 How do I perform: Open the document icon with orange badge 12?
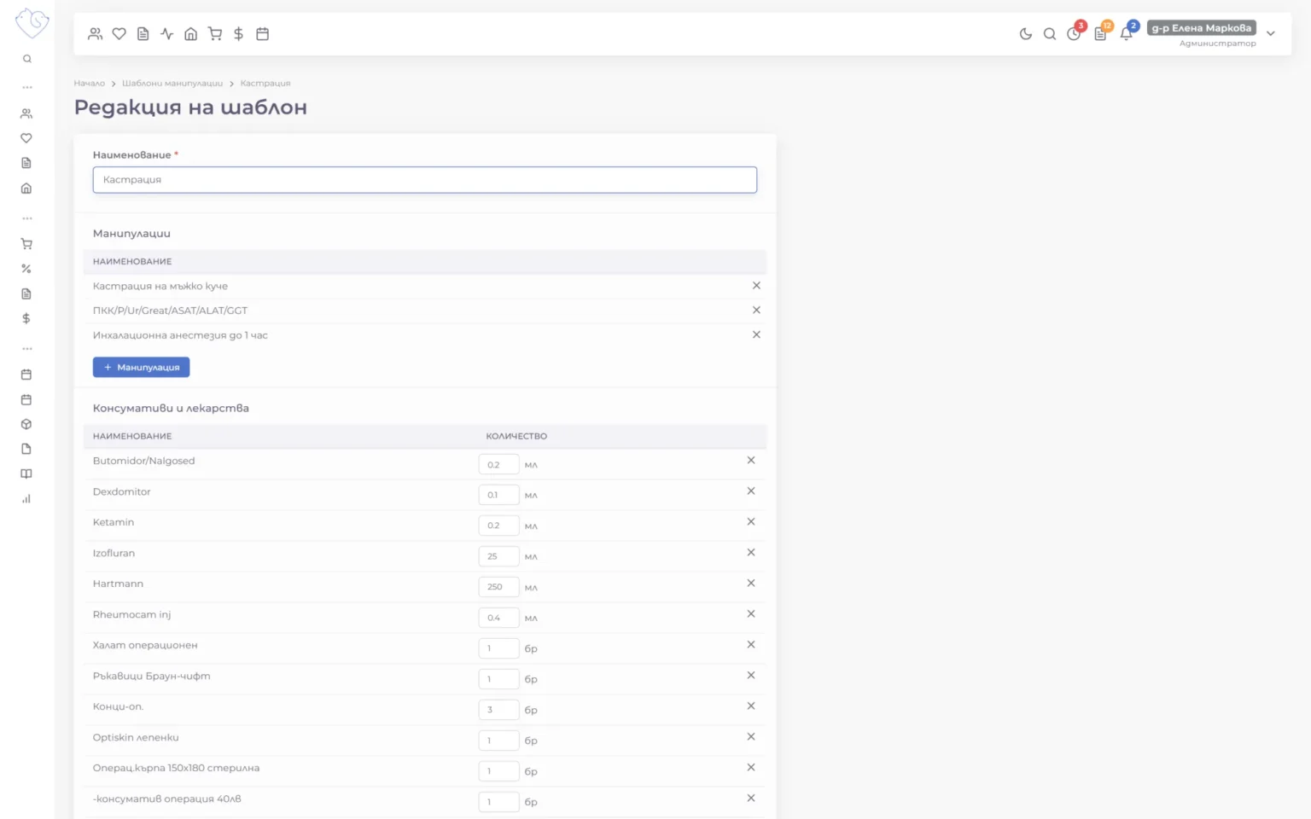[x=1101, y=33]
